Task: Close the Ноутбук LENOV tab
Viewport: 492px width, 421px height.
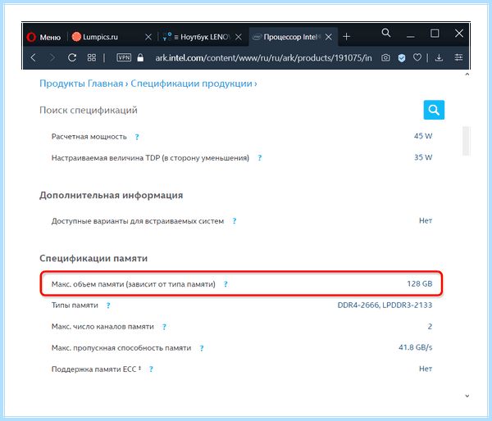Action: coord(239,37)
